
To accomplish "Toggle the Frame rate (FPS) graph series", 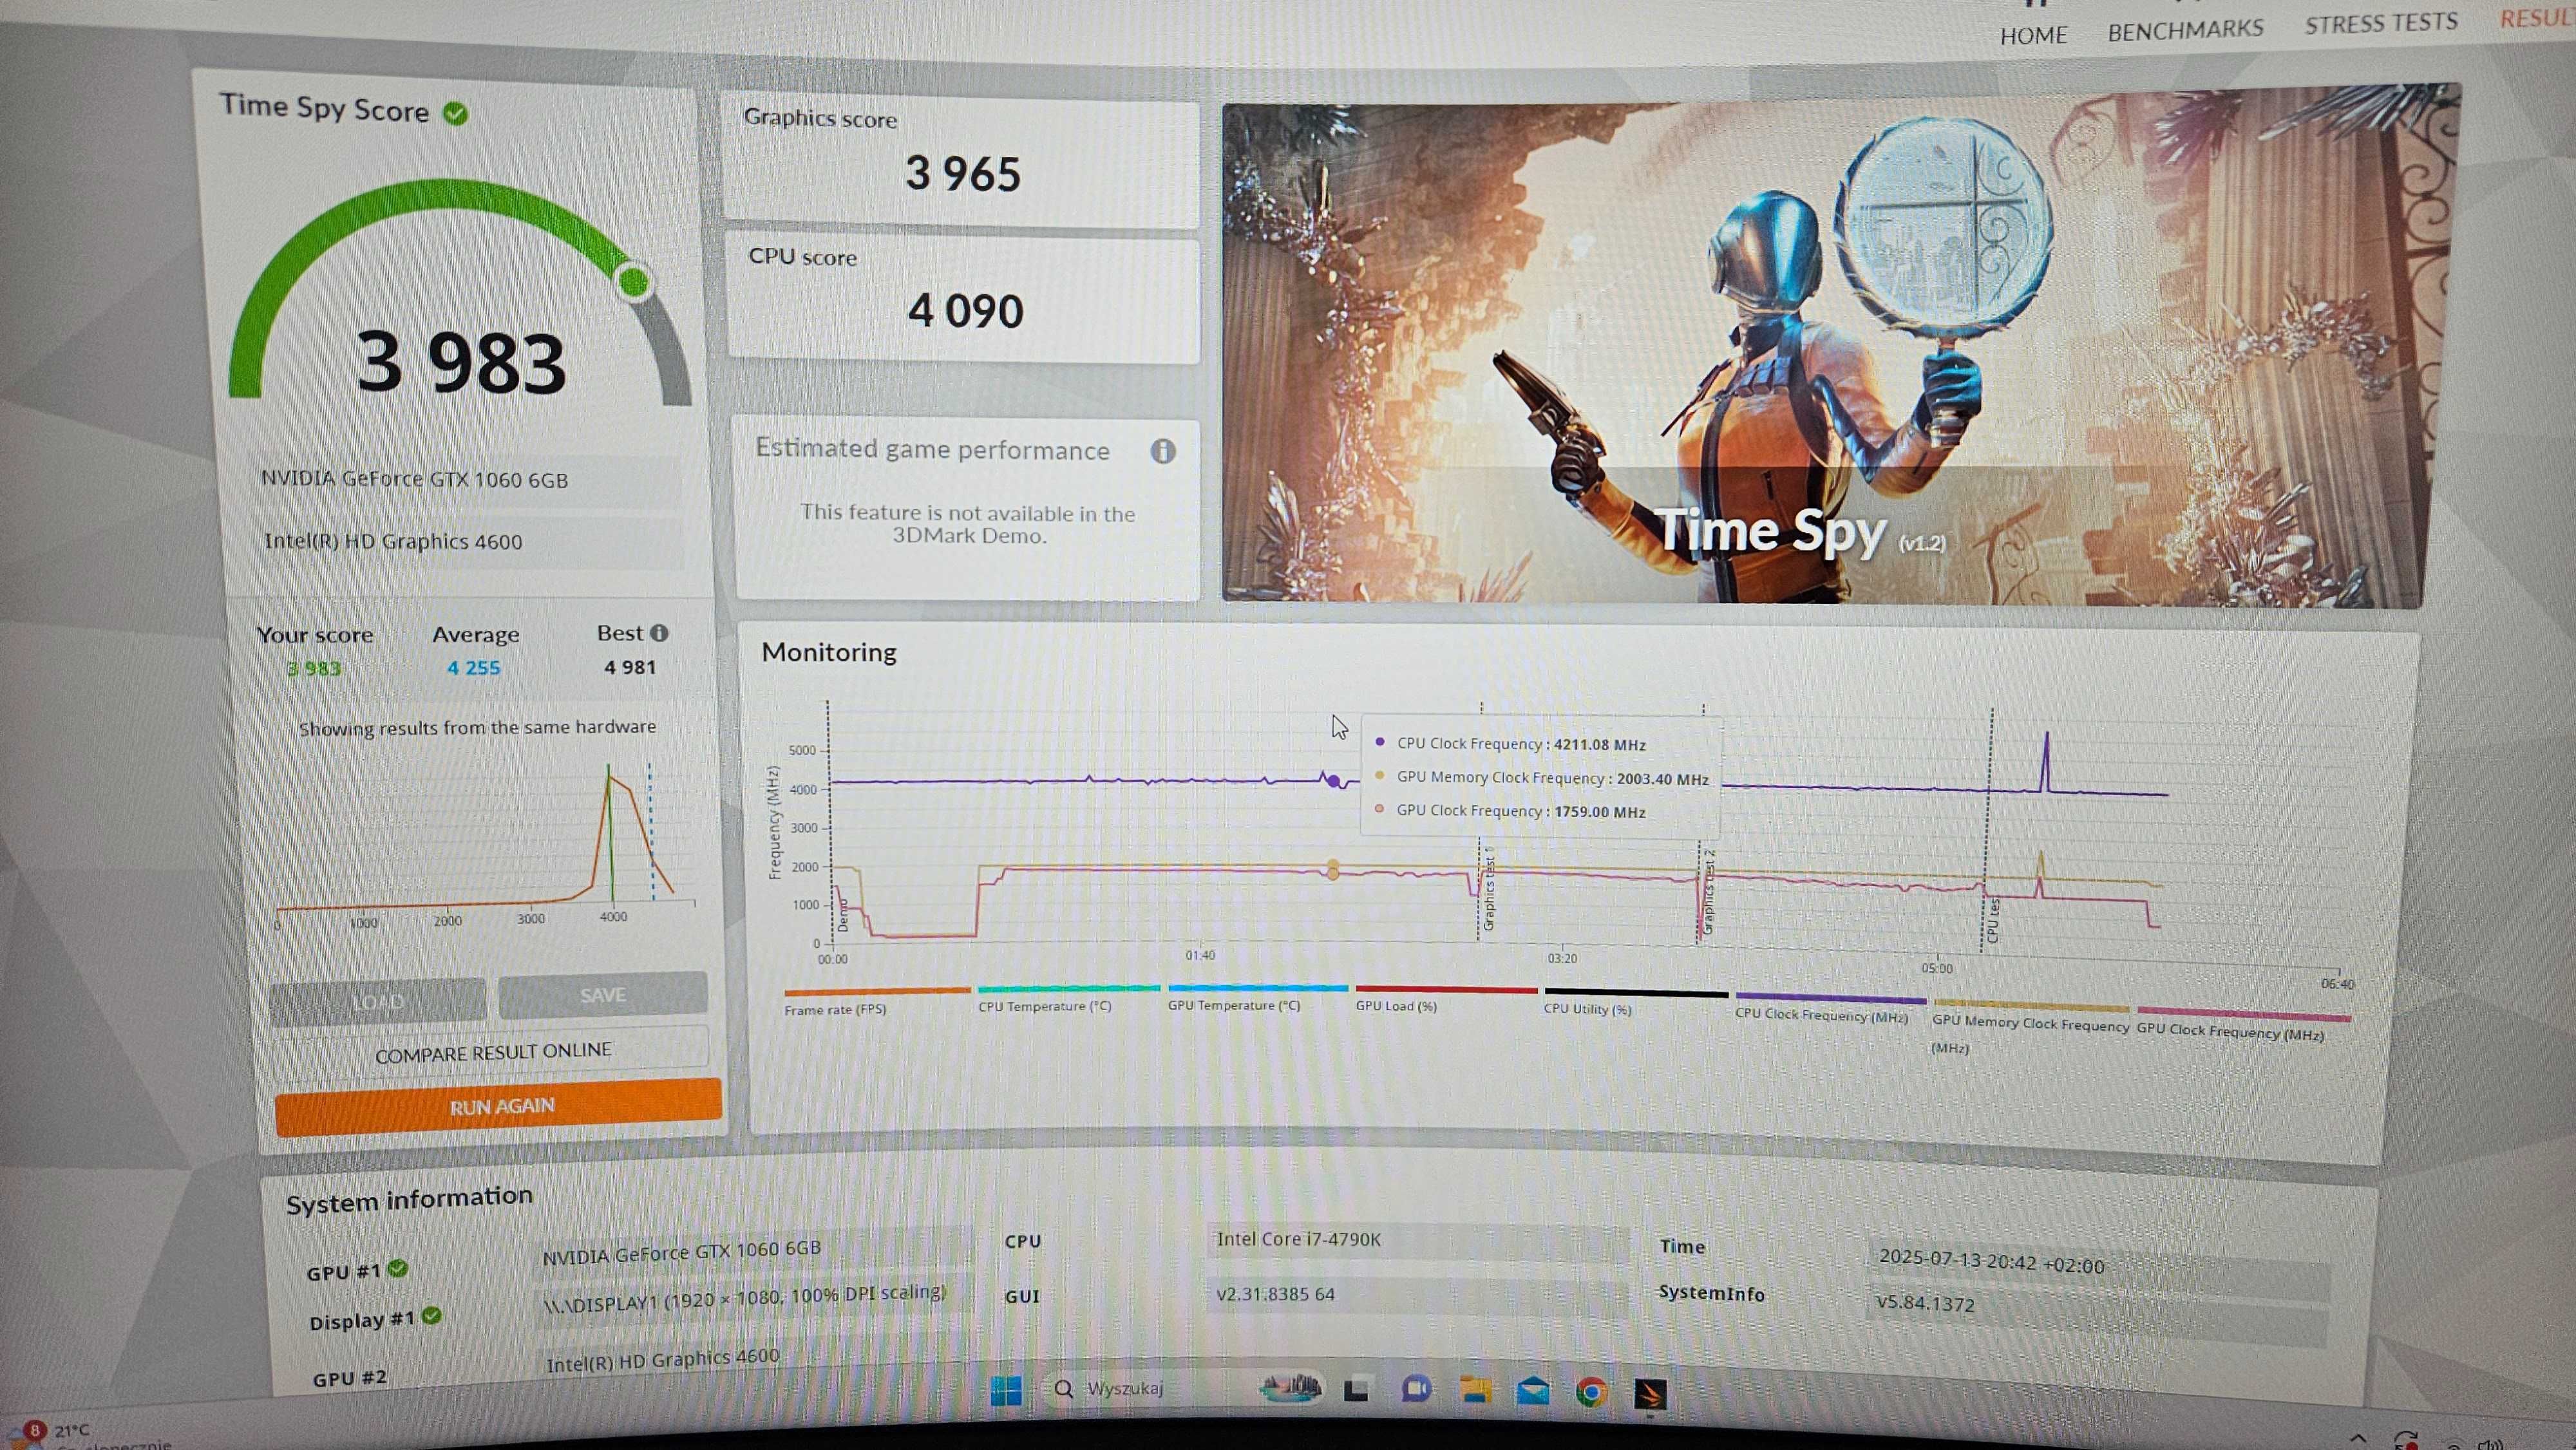I will point(877,1001).
